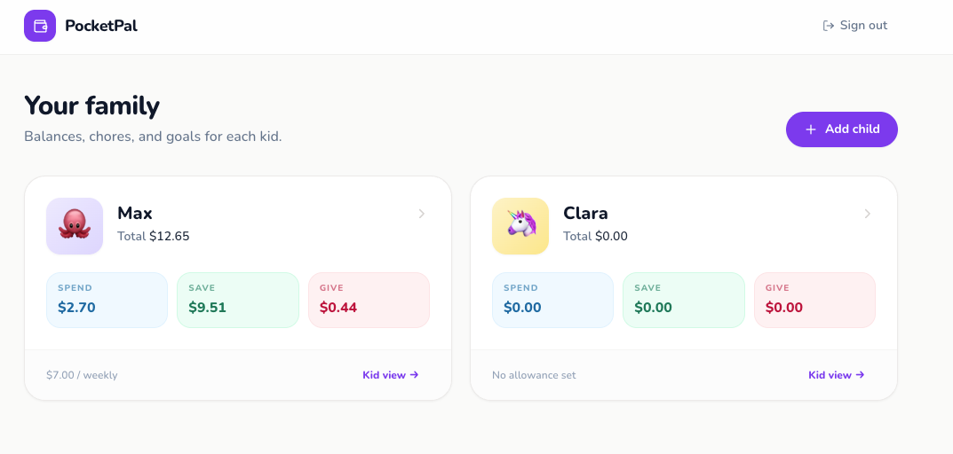Image resolution: width=953 pixels, height=454 pixels.
Task: Expand Max's card with the chevron
Action: (422, 214)
